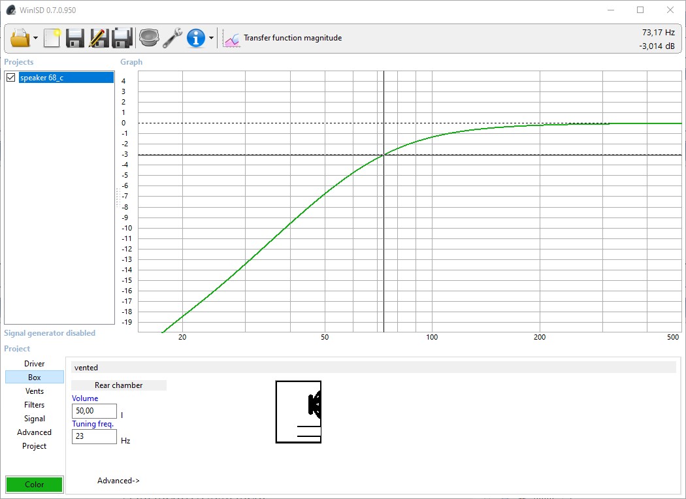This screenshot has height=499, width=686.
Task: Open options wrench icon
Action: (172, 38)
